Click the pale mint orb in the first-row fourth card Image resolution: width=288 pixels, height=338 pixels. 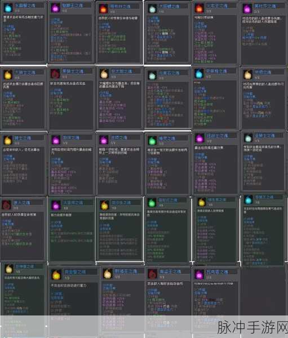[x=152, y=8]
